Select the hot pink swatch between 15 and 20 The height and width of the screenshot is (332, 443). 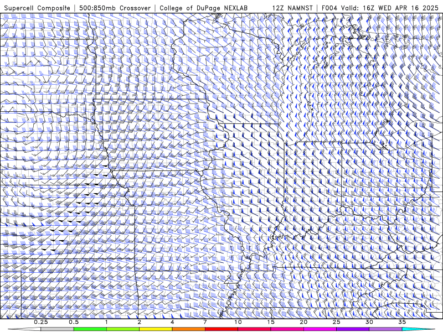point(287,329)
